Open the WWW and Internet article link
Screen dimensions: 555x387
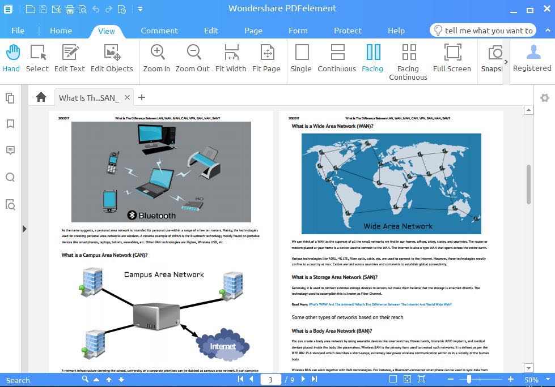coord(380,304)
